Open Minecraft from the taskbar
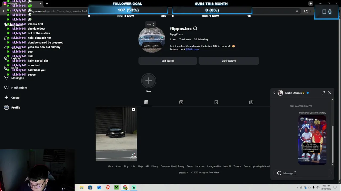This screenshot has height=191, width=341. (116, 188)
